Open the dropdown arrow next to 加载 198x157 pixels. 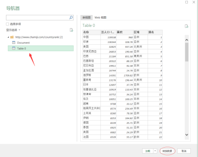click(155, 151)
